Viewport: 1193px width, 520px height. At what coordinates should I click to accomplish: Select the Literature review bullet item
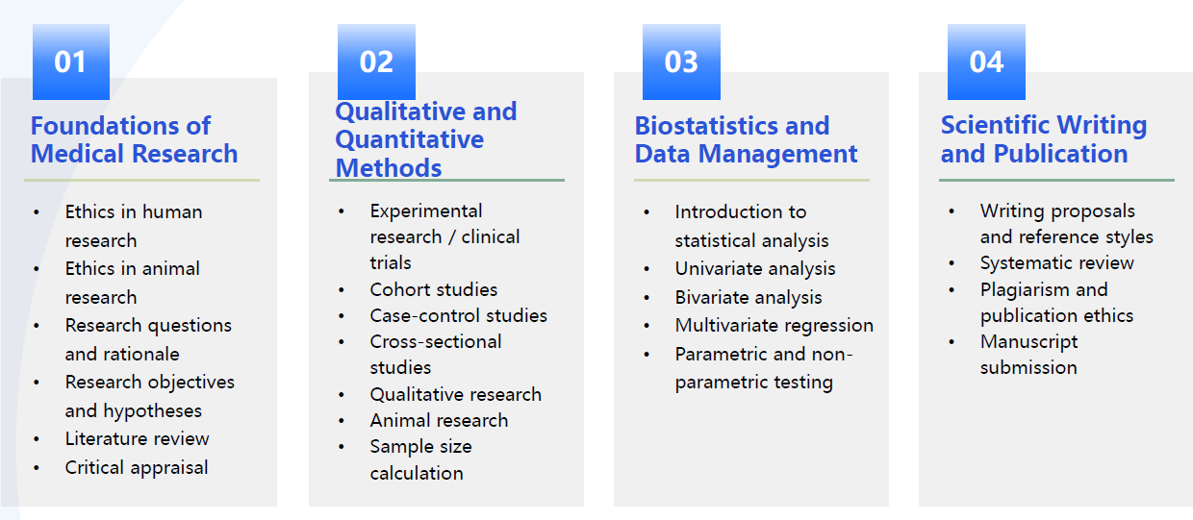tap(137, 439)
